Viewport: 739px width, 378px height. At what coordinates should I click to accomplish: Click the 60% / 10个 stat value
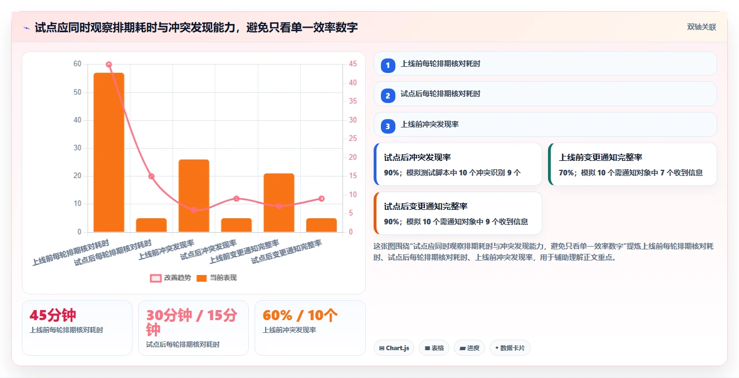pos(300,315)
